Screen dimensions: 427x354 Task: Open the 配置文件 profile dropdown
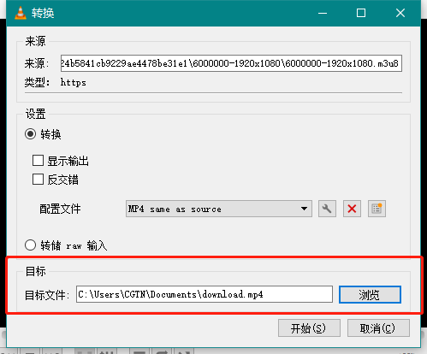pos(219,209)
